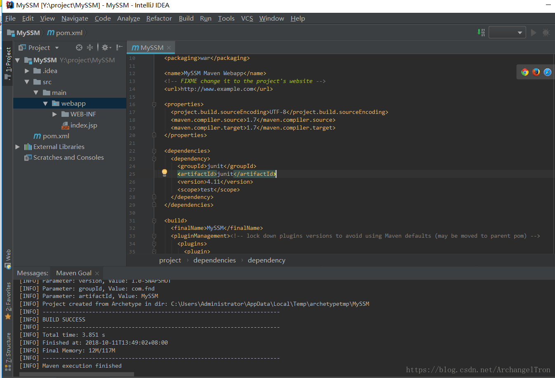Open the Refactor menu
The height and width of the screenshot is (378, 555).
coord(159,18)
